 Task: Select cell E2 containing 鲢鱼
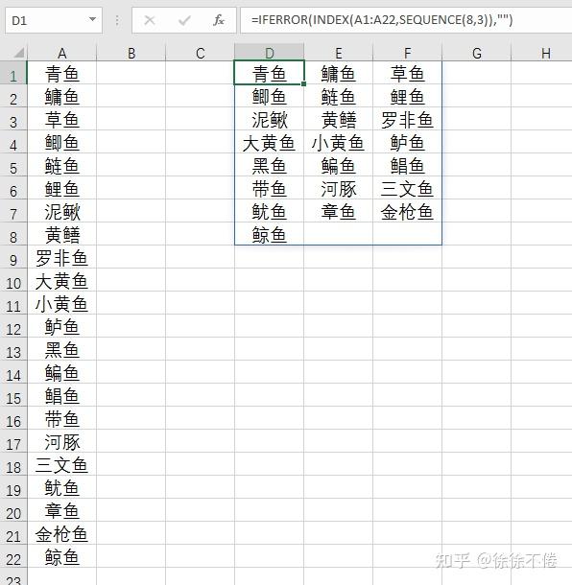338,96
